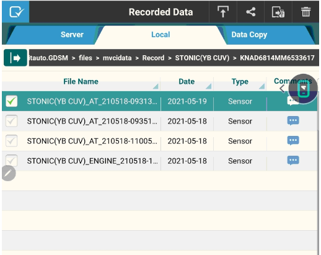Sort by Type column arrow

coord(262,86)
